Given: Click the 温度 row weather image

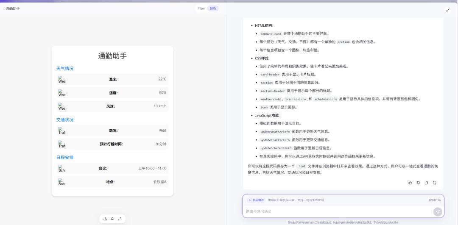Looking at the screenshot, I should (x=62, y=80).
